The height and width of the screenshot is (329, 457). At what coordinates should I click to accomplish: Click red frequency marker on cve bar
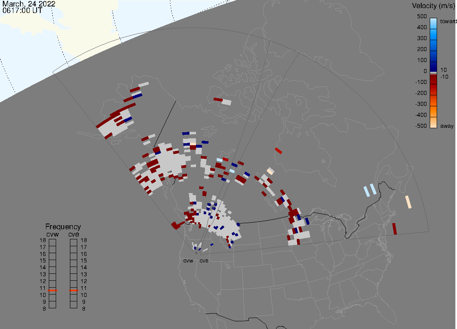point(74,290)
